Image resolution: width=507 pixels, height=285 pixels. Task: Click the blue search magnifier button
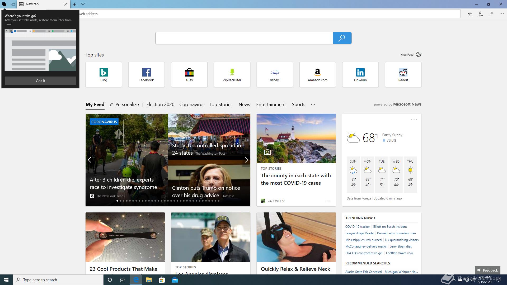[342, 38]
